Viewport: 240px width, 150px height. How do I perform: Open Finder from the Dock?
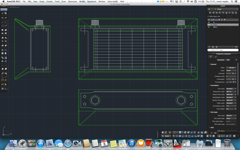pyautogui.click(x=13, y=144)
